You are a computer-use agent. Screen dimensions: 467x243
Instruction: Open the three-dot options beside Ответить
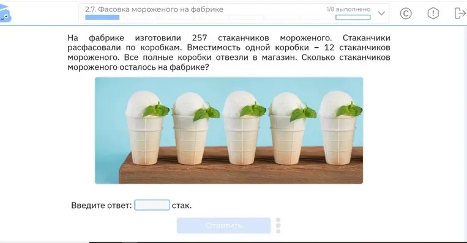[278, 225]
